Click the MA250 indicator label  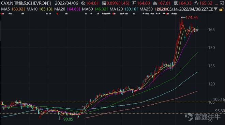click(146, 9)
